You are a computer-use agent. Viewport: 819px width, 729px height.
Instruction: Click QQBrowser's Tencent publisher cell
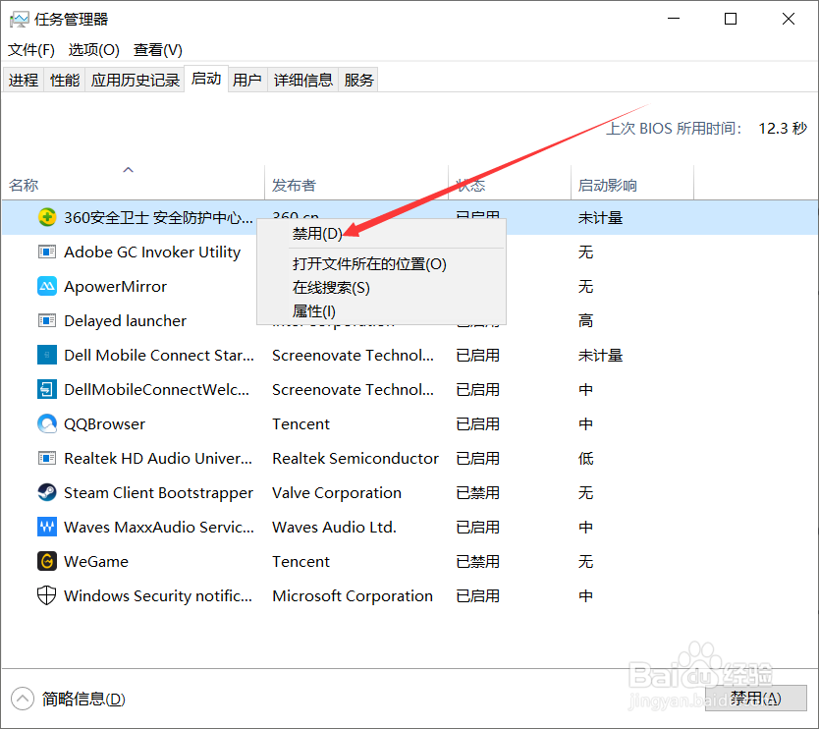tap(300, 423)
